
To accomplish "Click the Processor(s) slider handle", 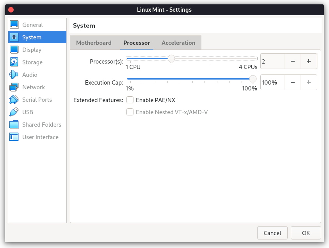I will coord(171,59).
